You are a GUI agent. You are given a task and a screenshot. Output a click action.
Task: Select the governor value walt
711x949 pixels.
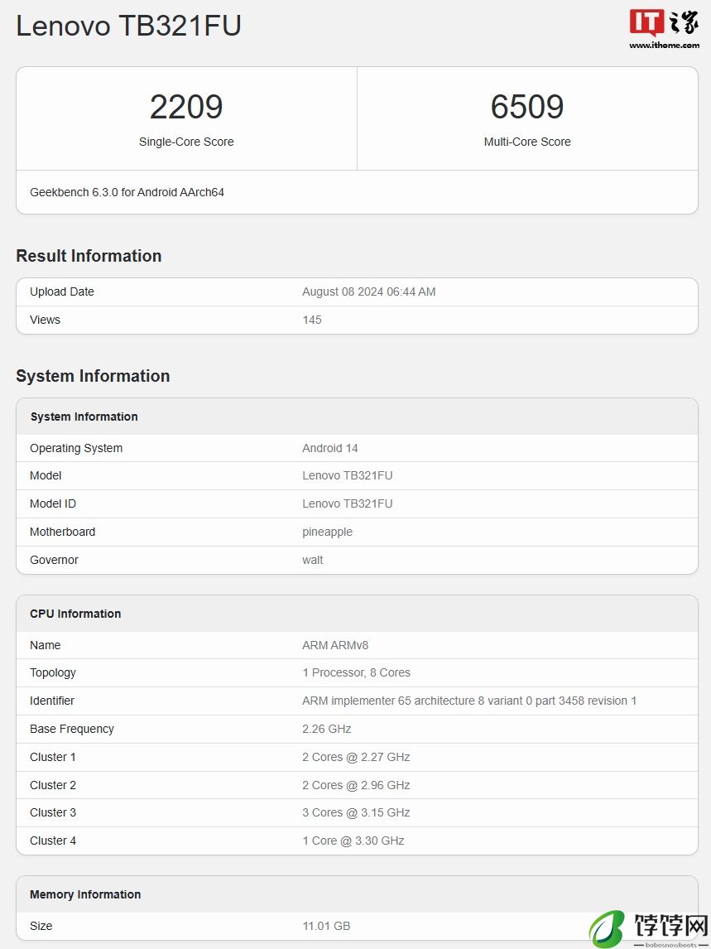[x=313, y=560]
